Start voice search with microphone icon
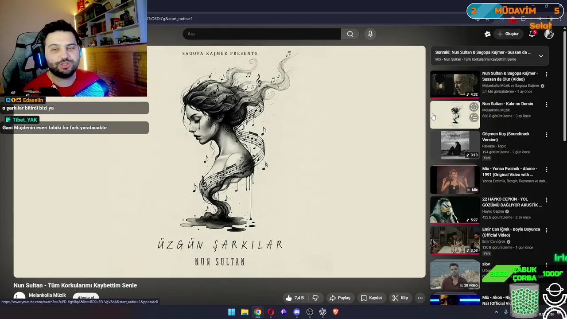 click(x=370, y=34)
